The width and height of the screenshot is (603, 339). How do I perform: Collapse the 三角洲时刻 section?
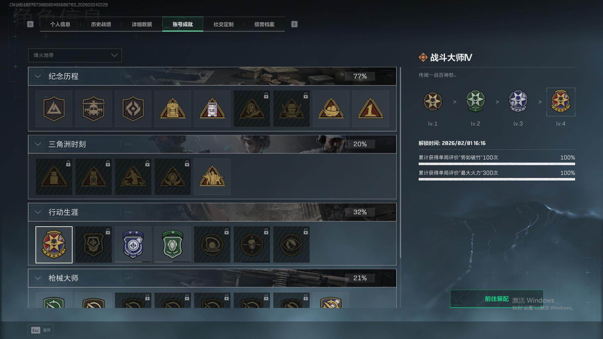point(38,144)
